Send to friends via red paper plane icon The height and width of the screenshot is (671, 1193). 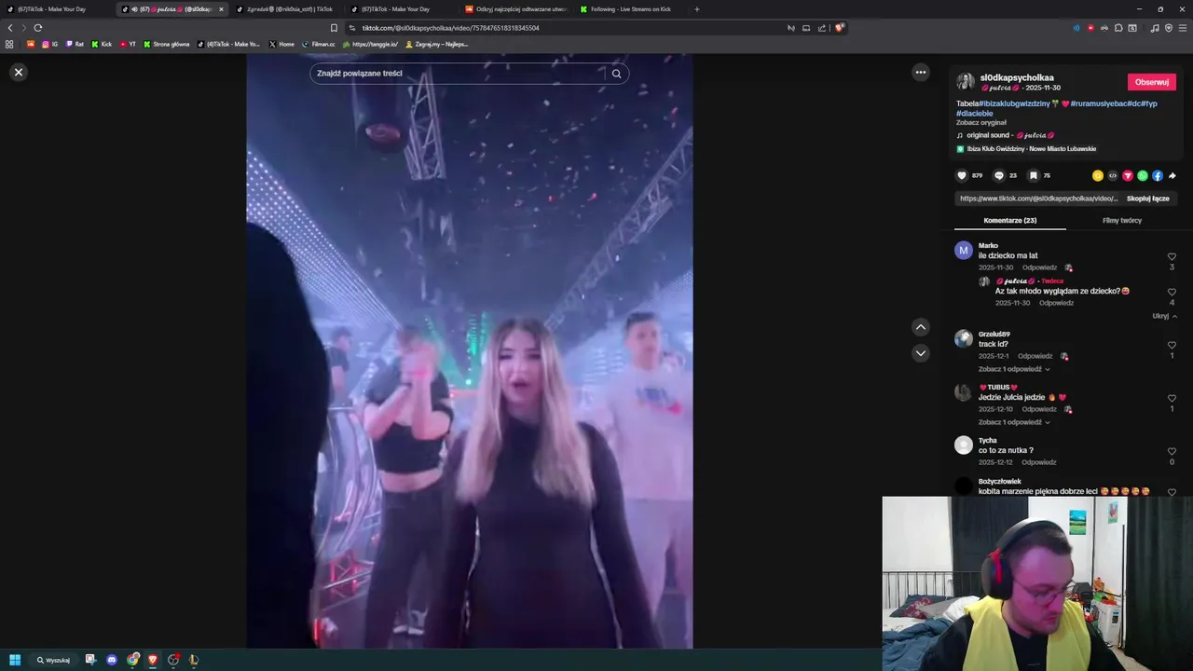(x=1128, y=175)
